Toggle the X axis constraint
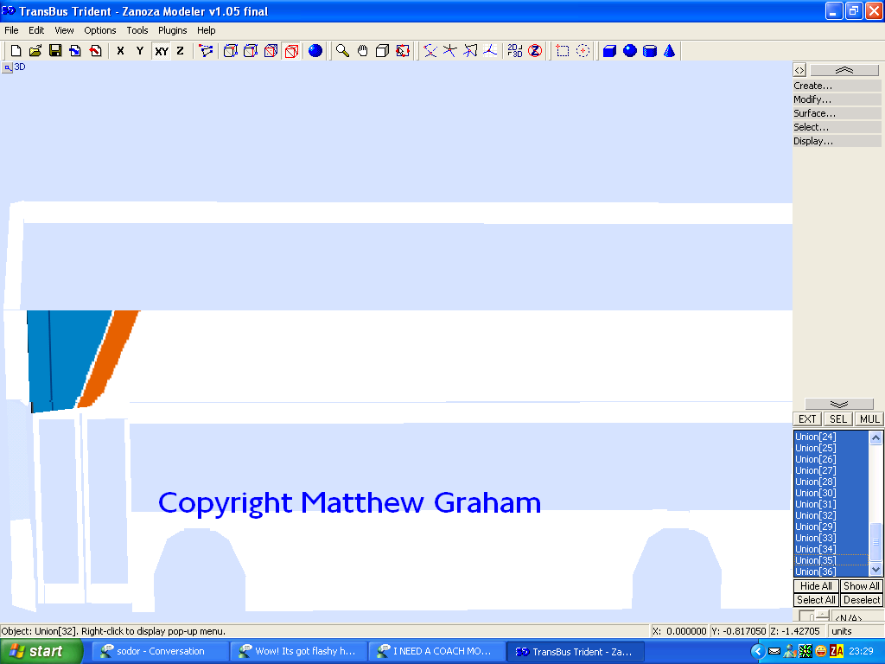This screenshot has width=885, height=664. [x=120, y=51]
